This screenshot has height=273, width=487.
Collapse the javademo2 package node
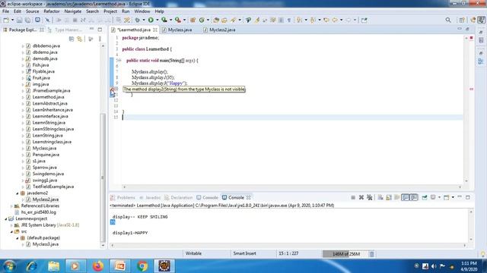18,193
